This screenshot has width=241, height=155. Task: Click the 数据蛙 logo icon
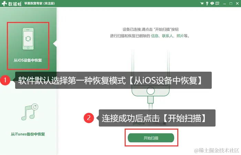[4, 3]
